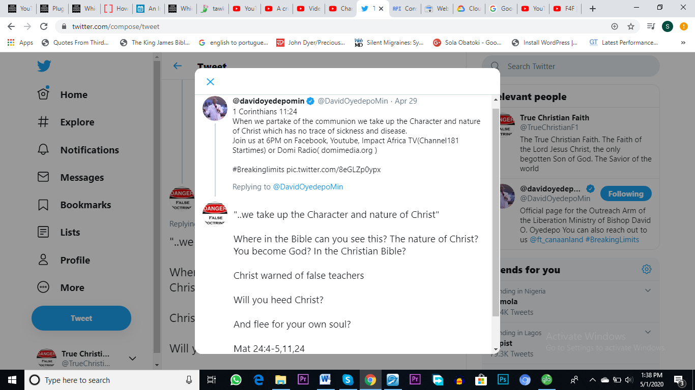This screenshot has height=390, width=695.
Task: Bookmark this page with the star icon
Action: click(x=631, y=26)
